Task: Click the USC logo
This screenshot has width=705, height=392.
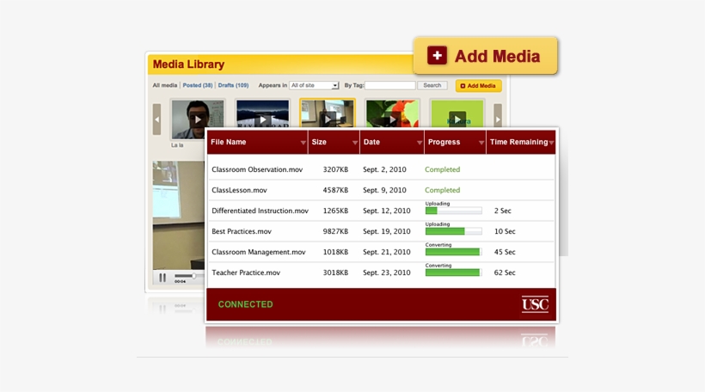Action: click(535, 304)
